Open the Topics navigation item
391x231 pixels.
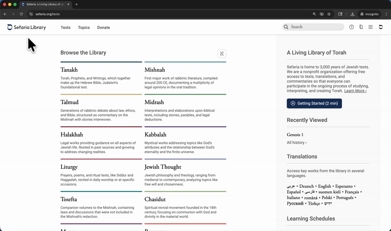(x=84, y=27)
